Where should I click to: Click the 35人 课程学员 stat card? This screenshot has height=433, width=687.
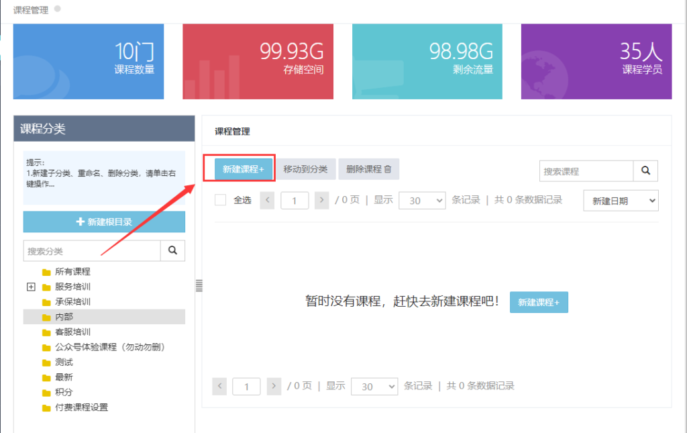click(x=596, y=61)
